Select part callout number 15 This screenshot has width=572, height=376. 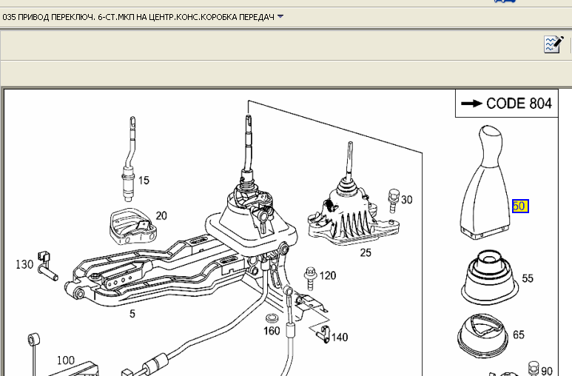(143, 180)
